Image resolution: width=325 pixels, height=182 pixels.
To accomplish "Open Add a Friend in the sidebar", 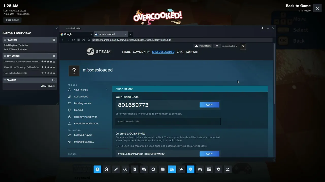I will (x=81, y=97).
